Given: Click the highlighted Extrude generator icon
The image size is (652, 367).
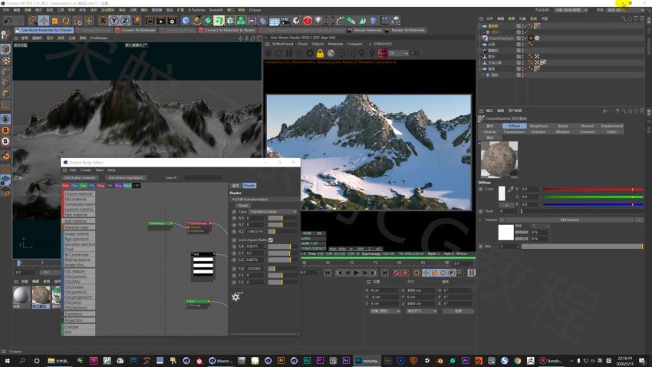Looking at the screenshot, I should pyautogui.click(x=219, y=21).
